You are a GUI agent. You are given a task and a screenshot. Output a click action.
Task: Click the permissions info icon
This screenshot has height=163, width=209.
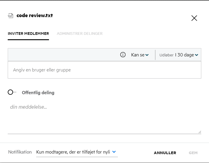click(123, 55)
